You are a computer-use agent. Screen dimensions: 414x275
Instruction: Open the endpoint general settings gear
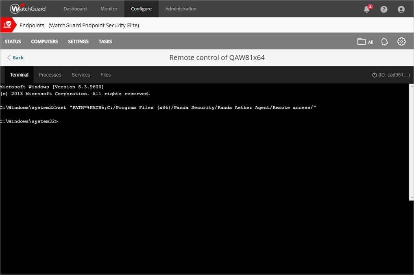(401, 41)
